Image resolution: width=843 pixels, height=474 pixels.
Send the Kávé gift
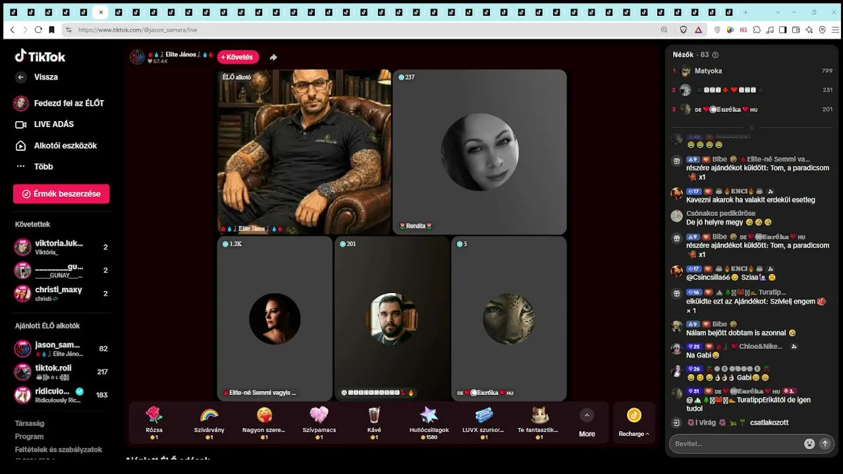point(374,422)
